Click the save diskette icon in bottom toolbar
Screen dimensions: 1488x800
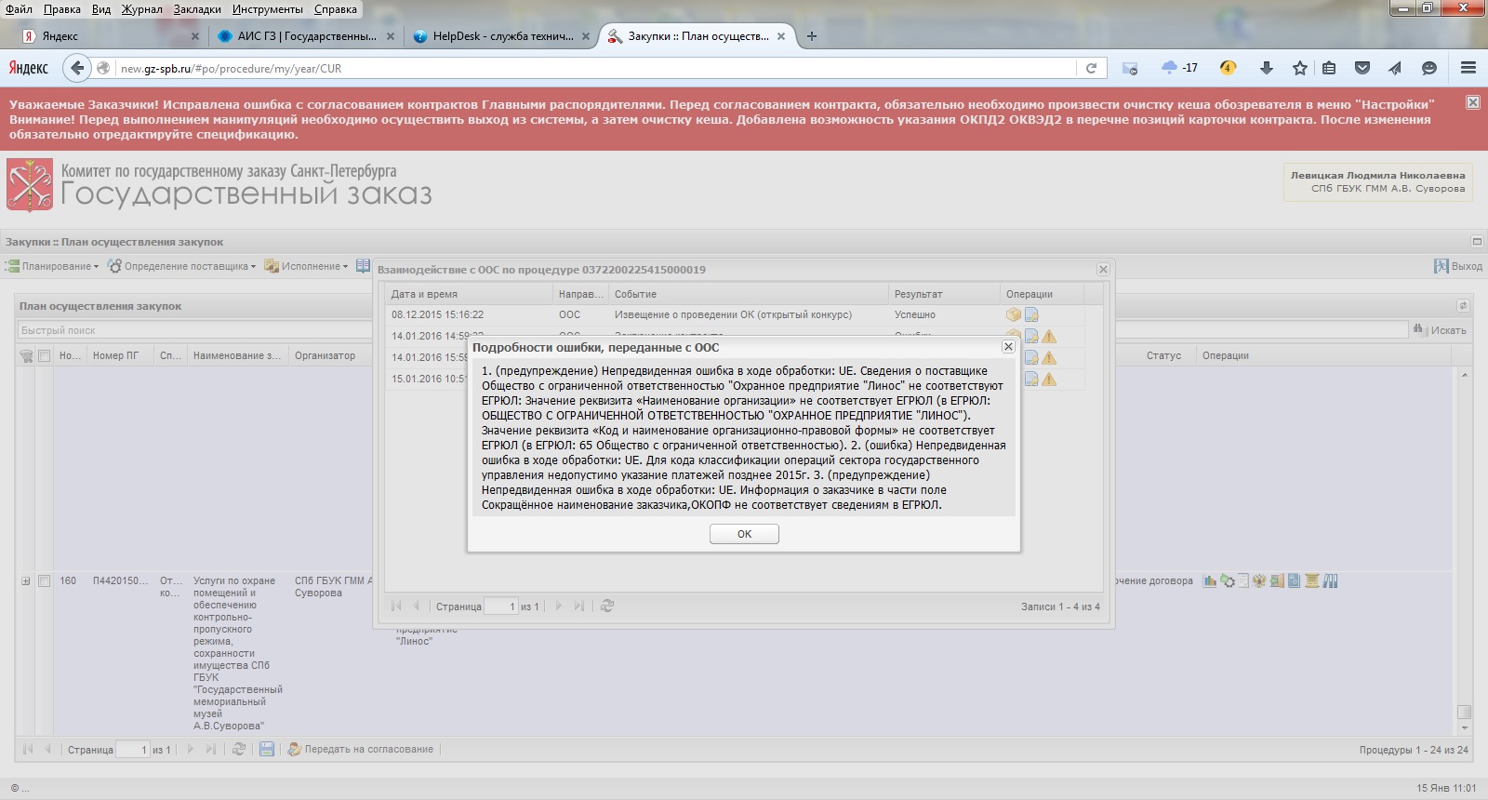coord(267,750)
